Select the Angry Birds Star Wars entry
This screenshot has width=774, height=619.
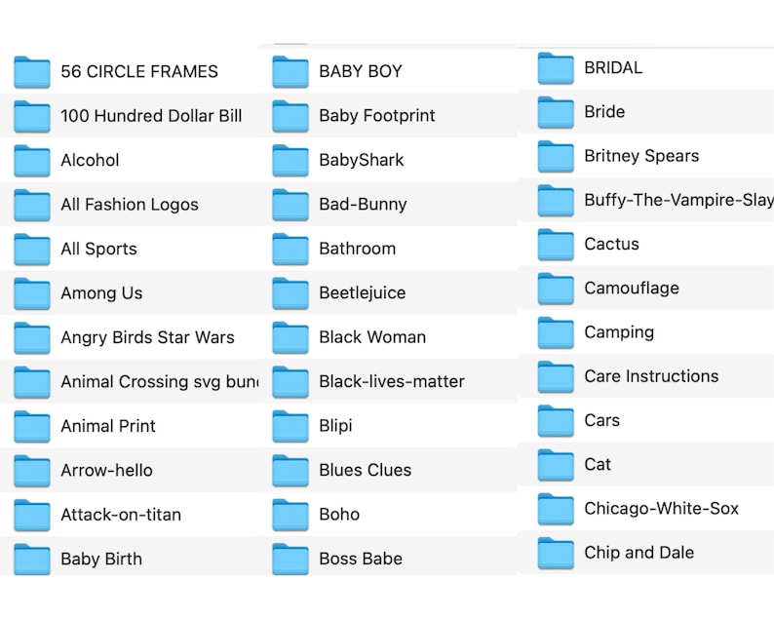(x=130, y=337)
